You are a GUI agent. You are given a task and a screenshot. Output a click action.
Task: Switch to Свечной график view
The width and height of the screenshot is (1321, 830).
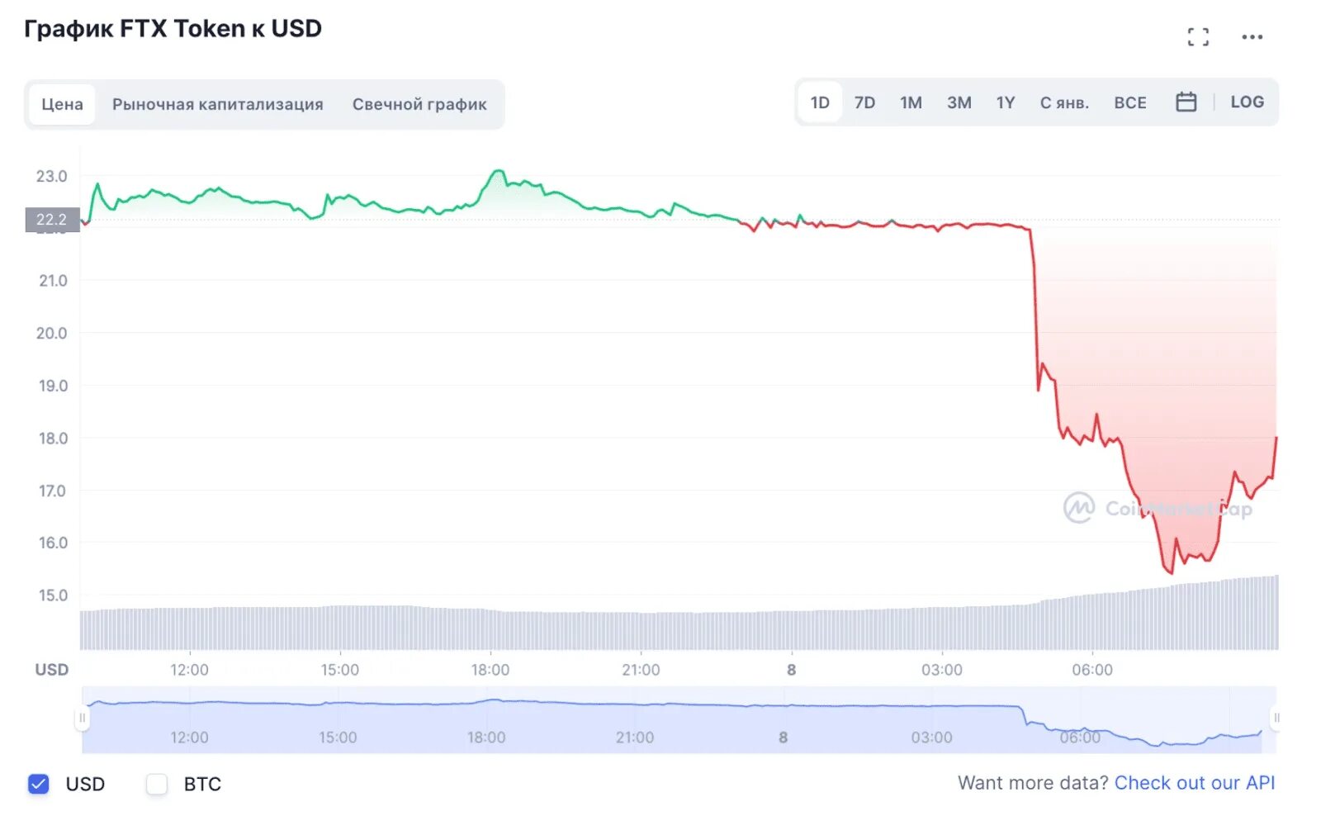point(419,105)
